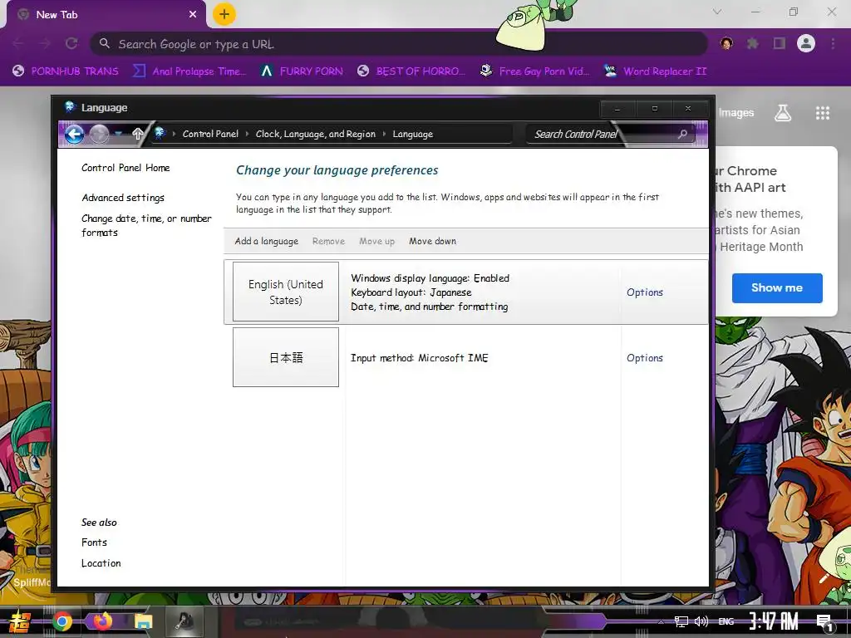Open Options for the Microsoft IME row

coord(645,357)
